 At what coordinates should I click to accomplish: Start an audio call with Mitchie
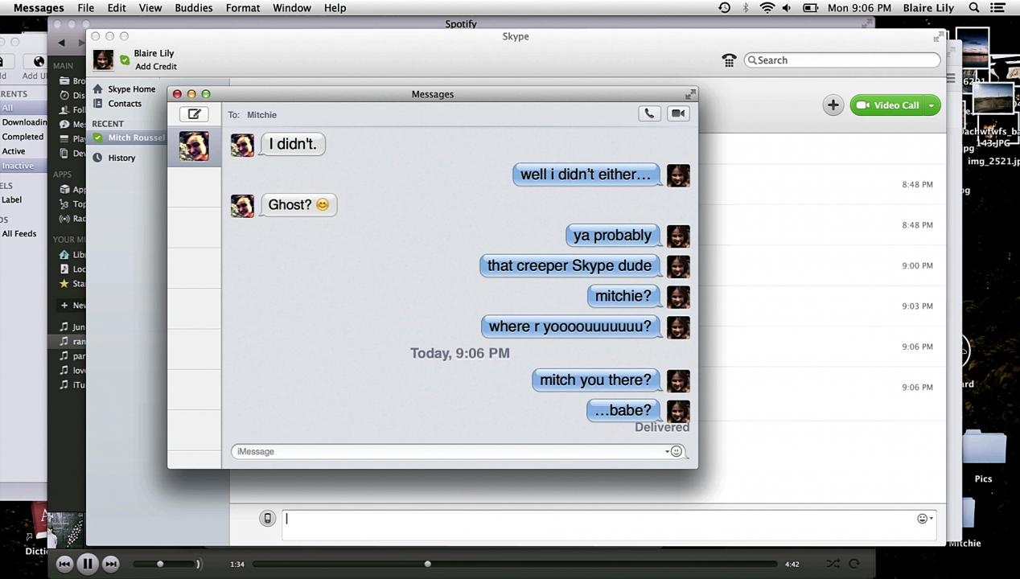[649, 114]
